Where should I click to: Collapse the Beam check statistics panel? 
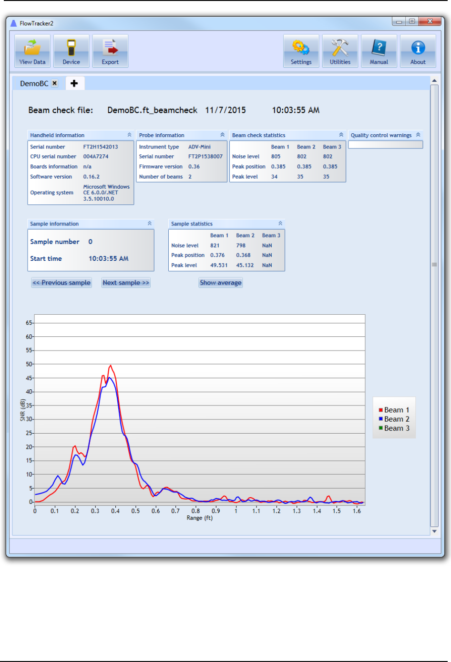coord(341,135)
